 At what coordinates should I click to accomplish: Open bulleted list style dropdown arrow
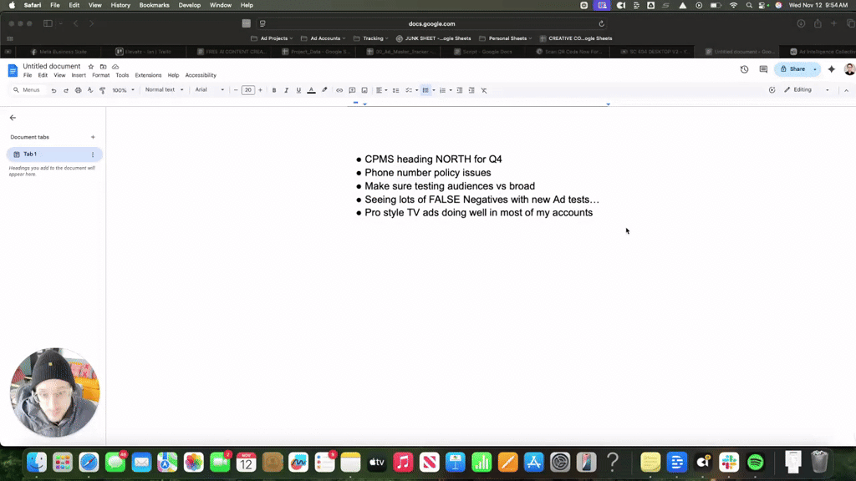[434, 90]
